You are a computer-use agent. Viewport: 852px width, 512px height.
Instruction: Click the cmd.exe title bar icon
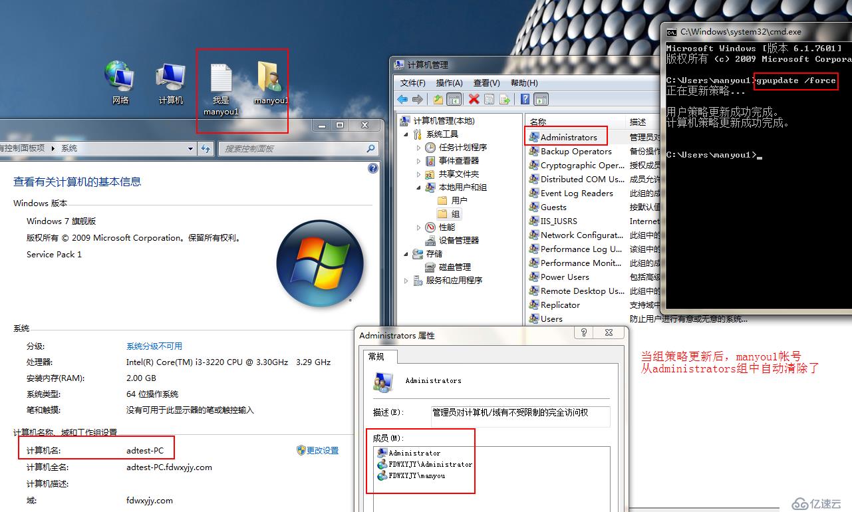point(672,32)
